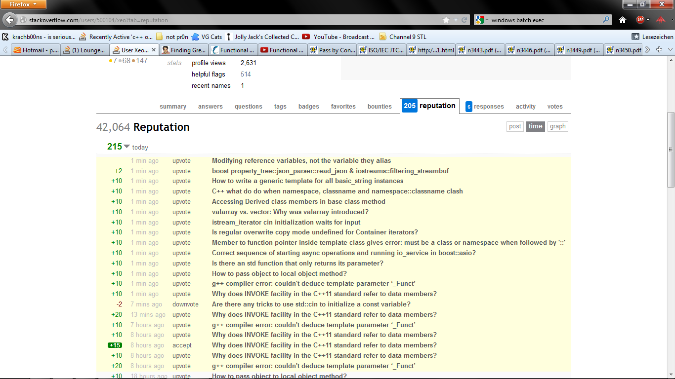Open the Channel 9 STL feed bookmark
Screen dimensions: 675x379
pos(403,37)
